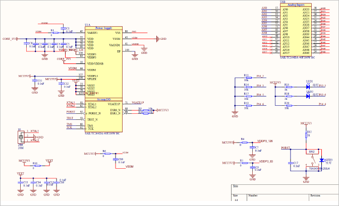Viewport: 339px width, 206px height.
Task: Click the P10_6 net label
Action: 322,95
